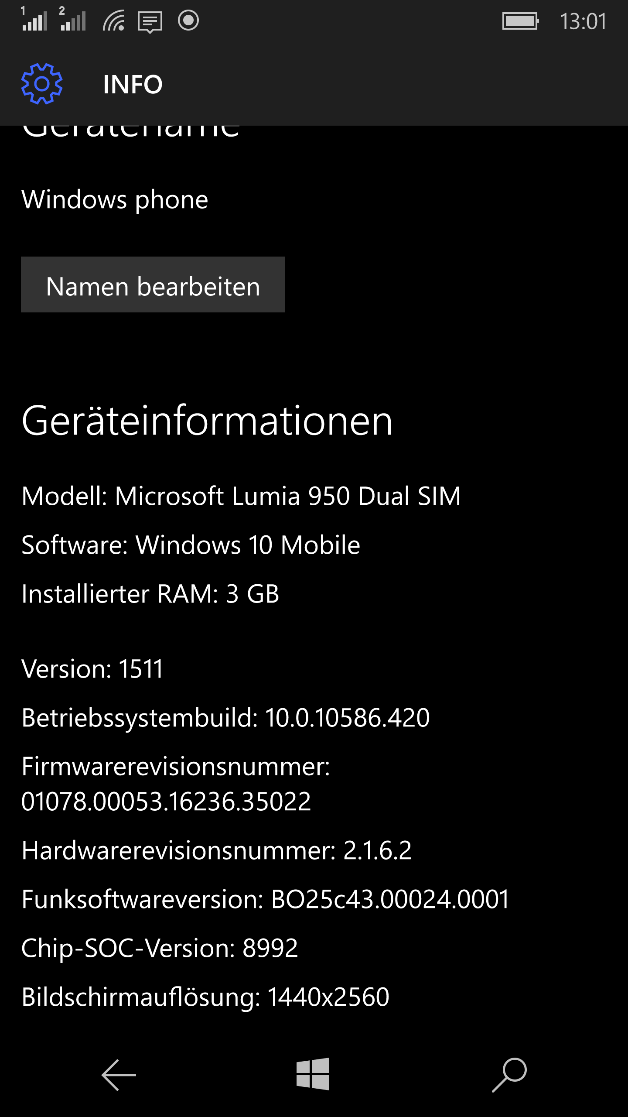This screenshot has width=628, height=1117.
Task: Tap the search magnifier icon
Action: coord(509,1075)
